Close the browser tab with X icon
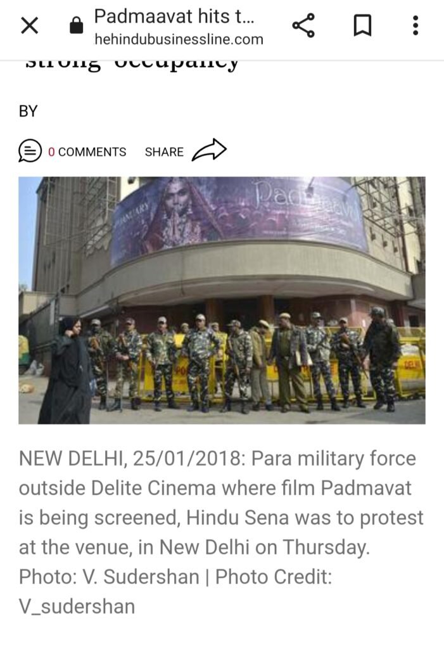The image size is (444, 649). point(29,25)
